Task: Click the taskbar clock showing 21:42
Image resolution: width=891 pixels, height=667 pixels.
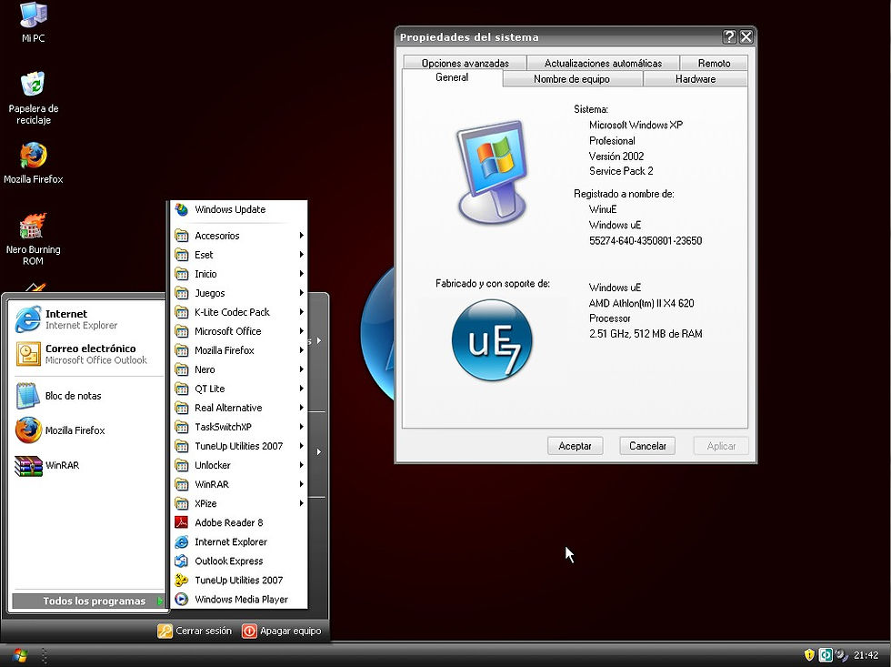Action: coord(866,656)
